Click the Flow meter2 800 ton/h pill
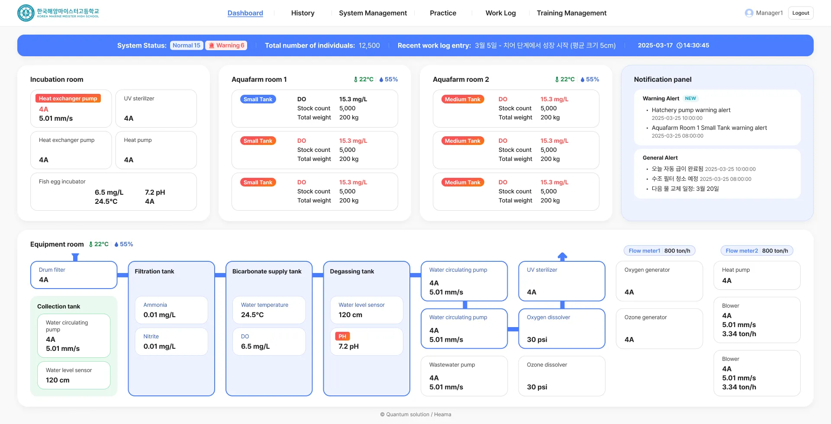Viewport: 831px width, 424px height. coord(757,251)
